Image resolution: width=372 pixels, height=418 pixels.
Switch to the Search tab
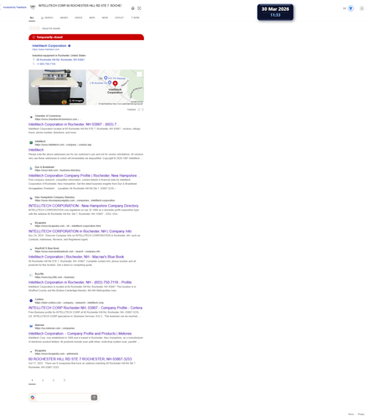(47, 18)
